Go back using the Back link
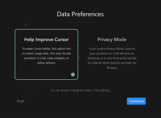This screenshot has width=161, height=118. [x=20, y=101]
